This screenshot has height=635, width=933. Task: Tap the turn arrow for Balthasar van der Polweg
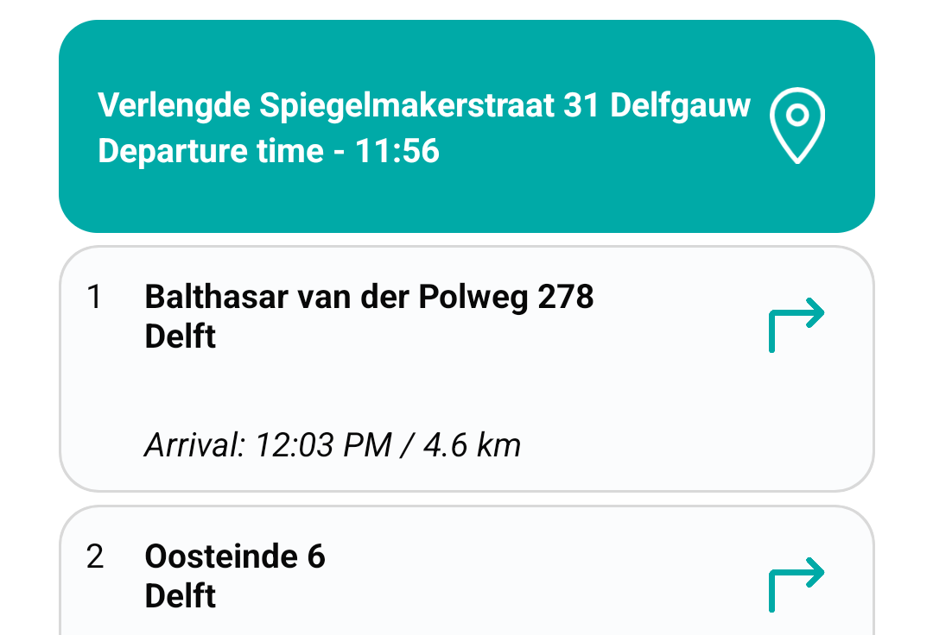pos(797,324)
